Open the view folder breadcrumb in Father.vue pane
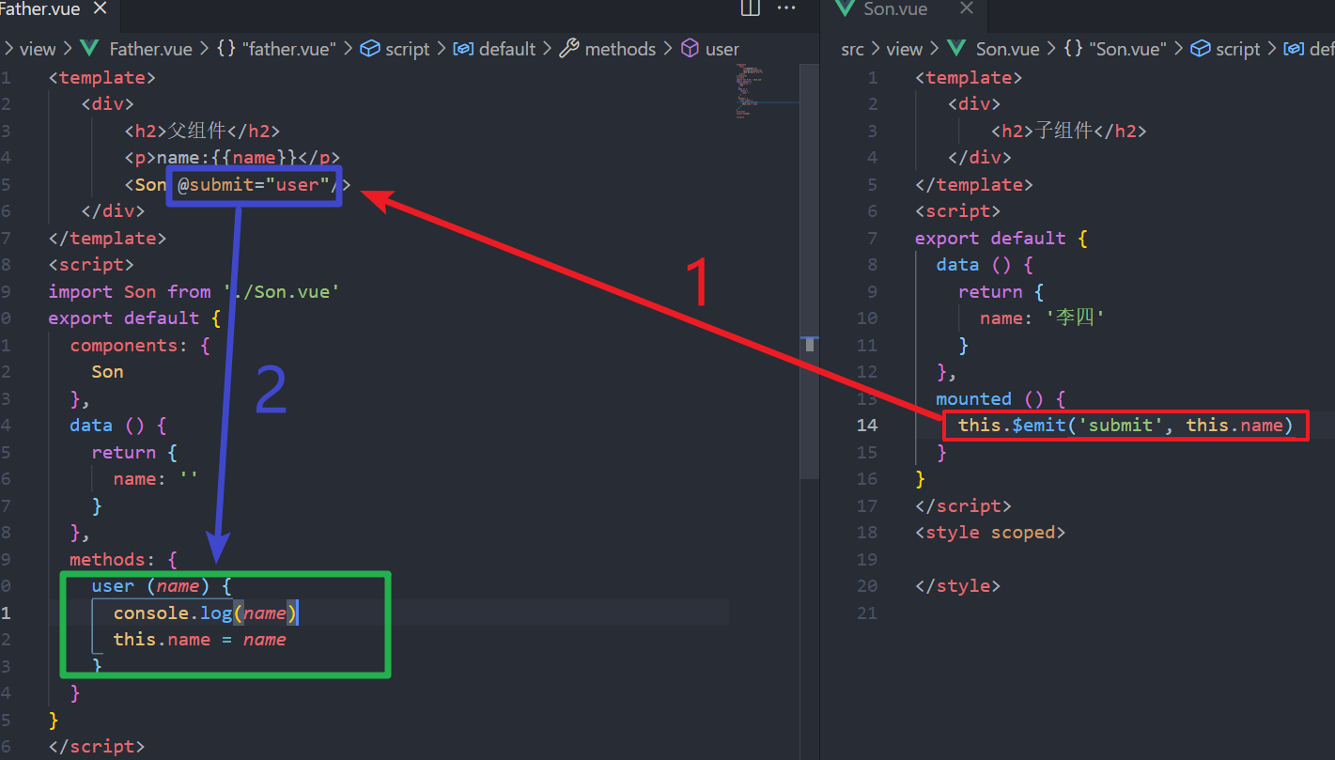Screen dimensions: 1335x760 [38, 49]
